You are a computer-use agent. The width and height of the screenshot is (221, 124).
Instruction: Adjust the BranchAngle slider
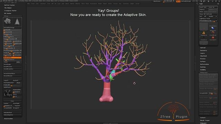click(x=12, y=46)
